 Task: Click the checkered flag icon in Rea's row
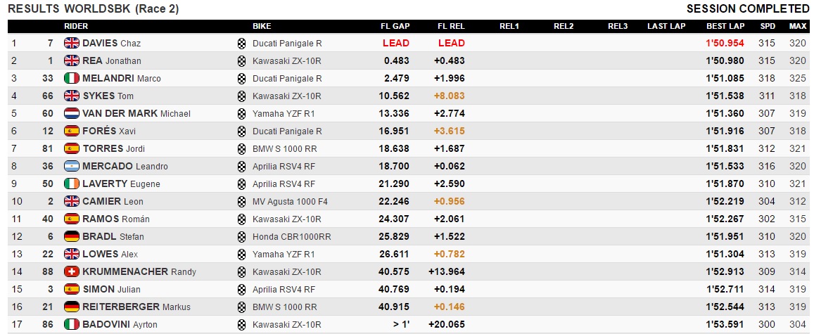[x=242, y=60]
